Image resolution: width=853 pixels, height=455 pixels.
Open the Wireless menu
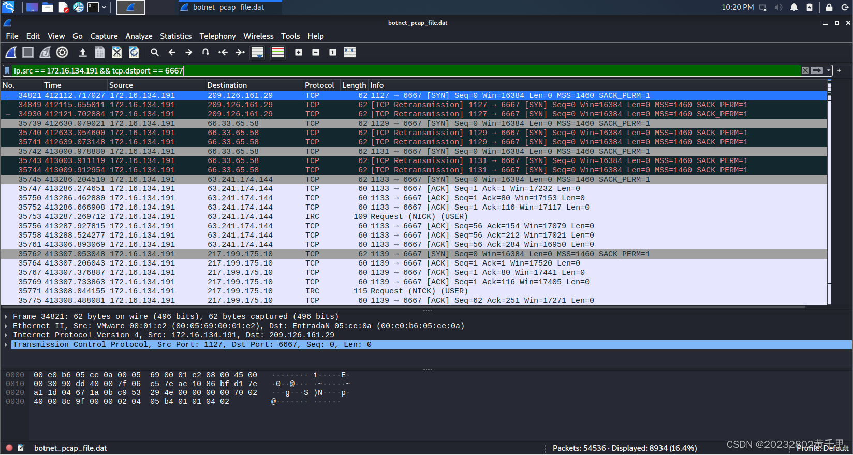click(x=258, y=36)
